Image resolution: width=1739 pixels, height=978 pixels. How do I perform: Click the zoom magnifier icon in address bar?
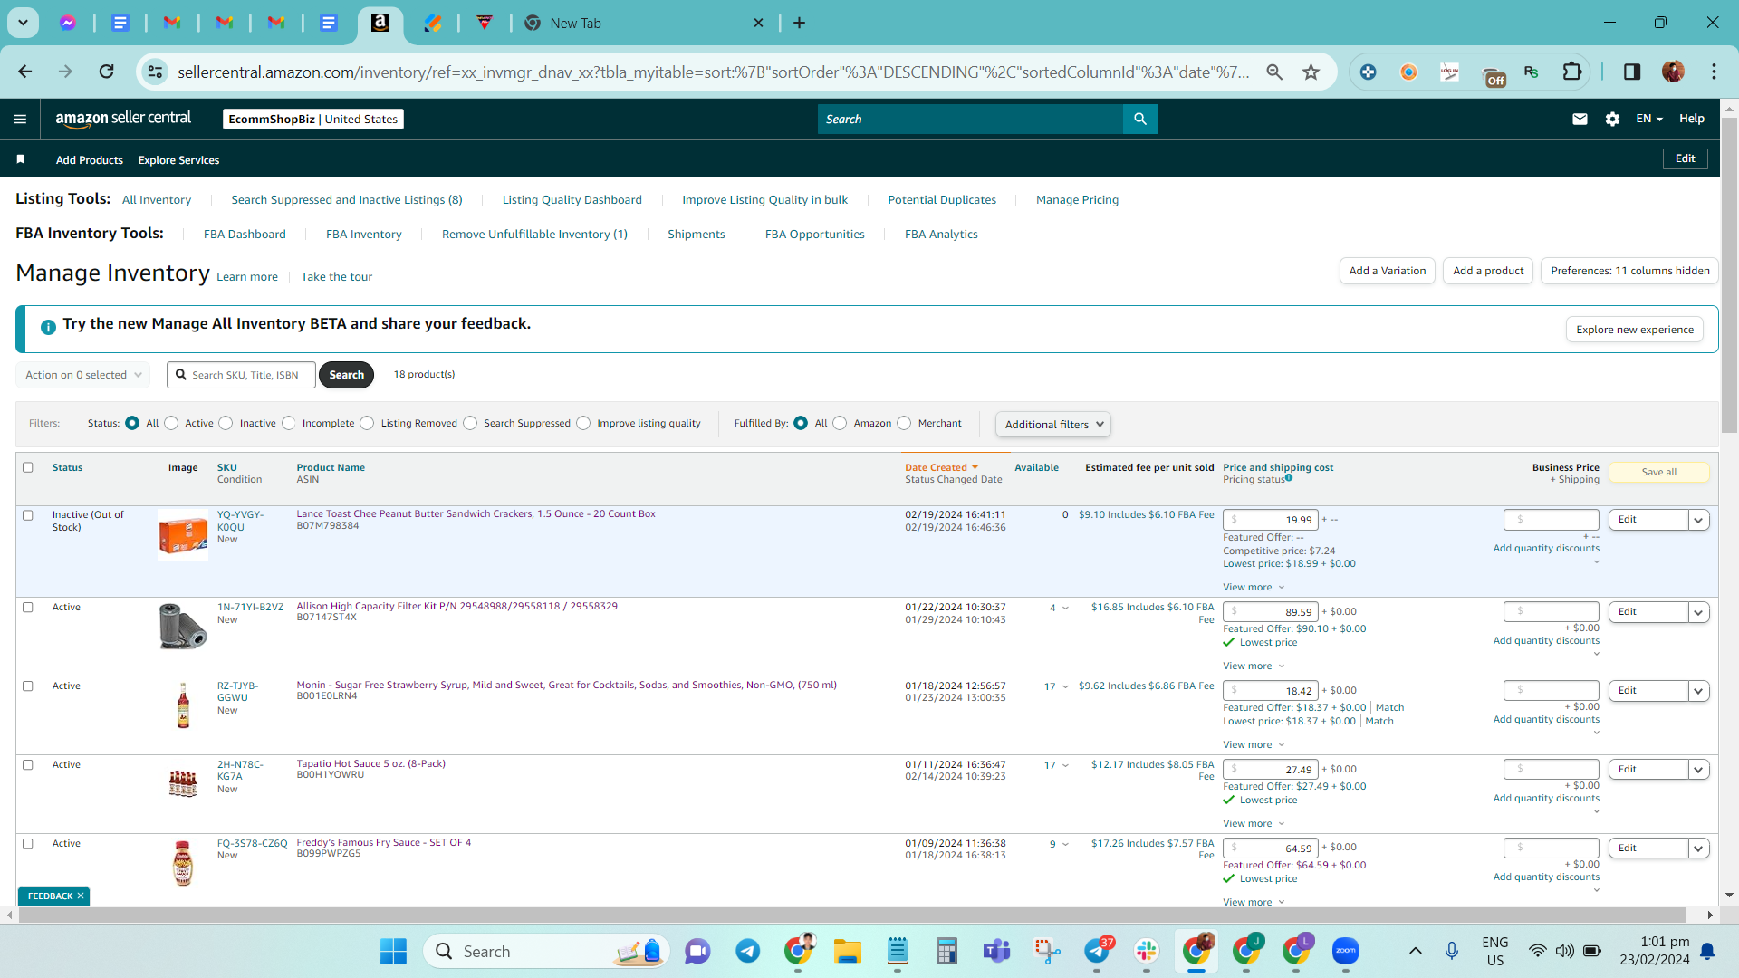(1274, 72)
